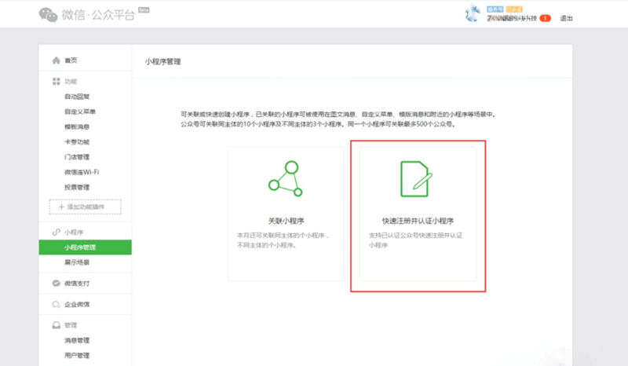Click 退出 to log out

pyautogui.click(x=567, y=18)
